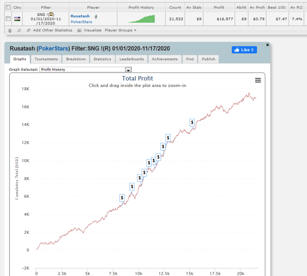The image size is (307, 276).
Task: Tick the checkbox for the Rusatash row
Action: click(8, 18)
